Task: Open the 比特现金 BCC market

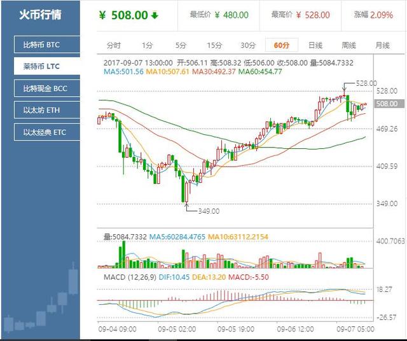Action: click(47, 88)
